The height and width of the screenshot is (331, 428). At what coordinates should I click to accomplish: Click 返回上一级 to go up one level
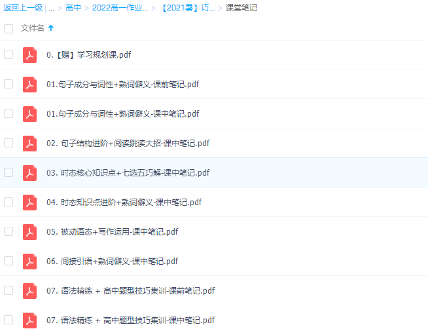click(22, 9)
